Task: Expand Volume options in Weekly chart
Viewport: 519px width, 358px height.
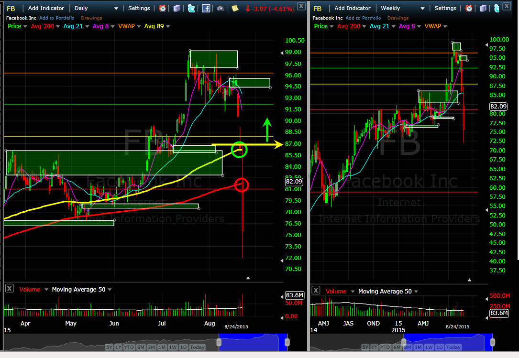Action: pyautogui.click(x=353, y=292)
